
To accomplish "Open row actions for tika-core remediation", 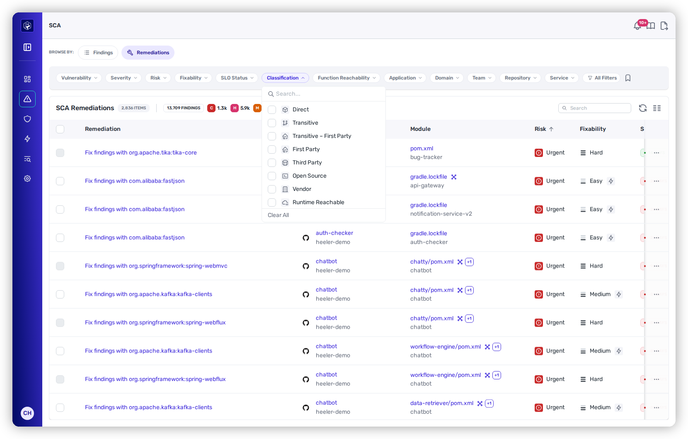I will click(x=657, y=153).
